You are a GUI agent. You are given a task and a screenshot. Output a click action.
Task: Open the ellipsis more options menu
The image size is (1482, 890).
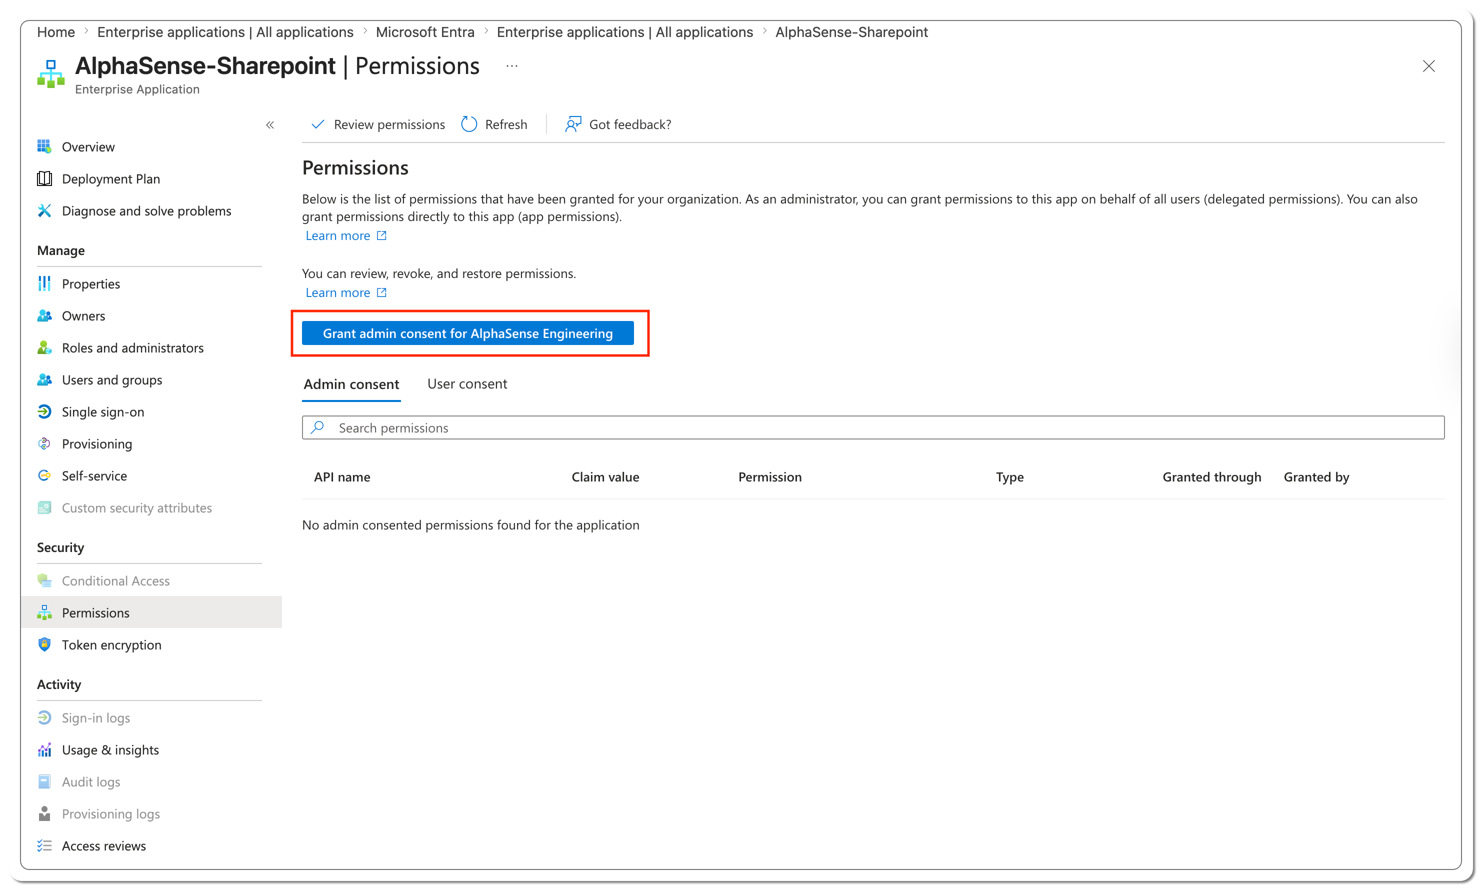(511, 66)
